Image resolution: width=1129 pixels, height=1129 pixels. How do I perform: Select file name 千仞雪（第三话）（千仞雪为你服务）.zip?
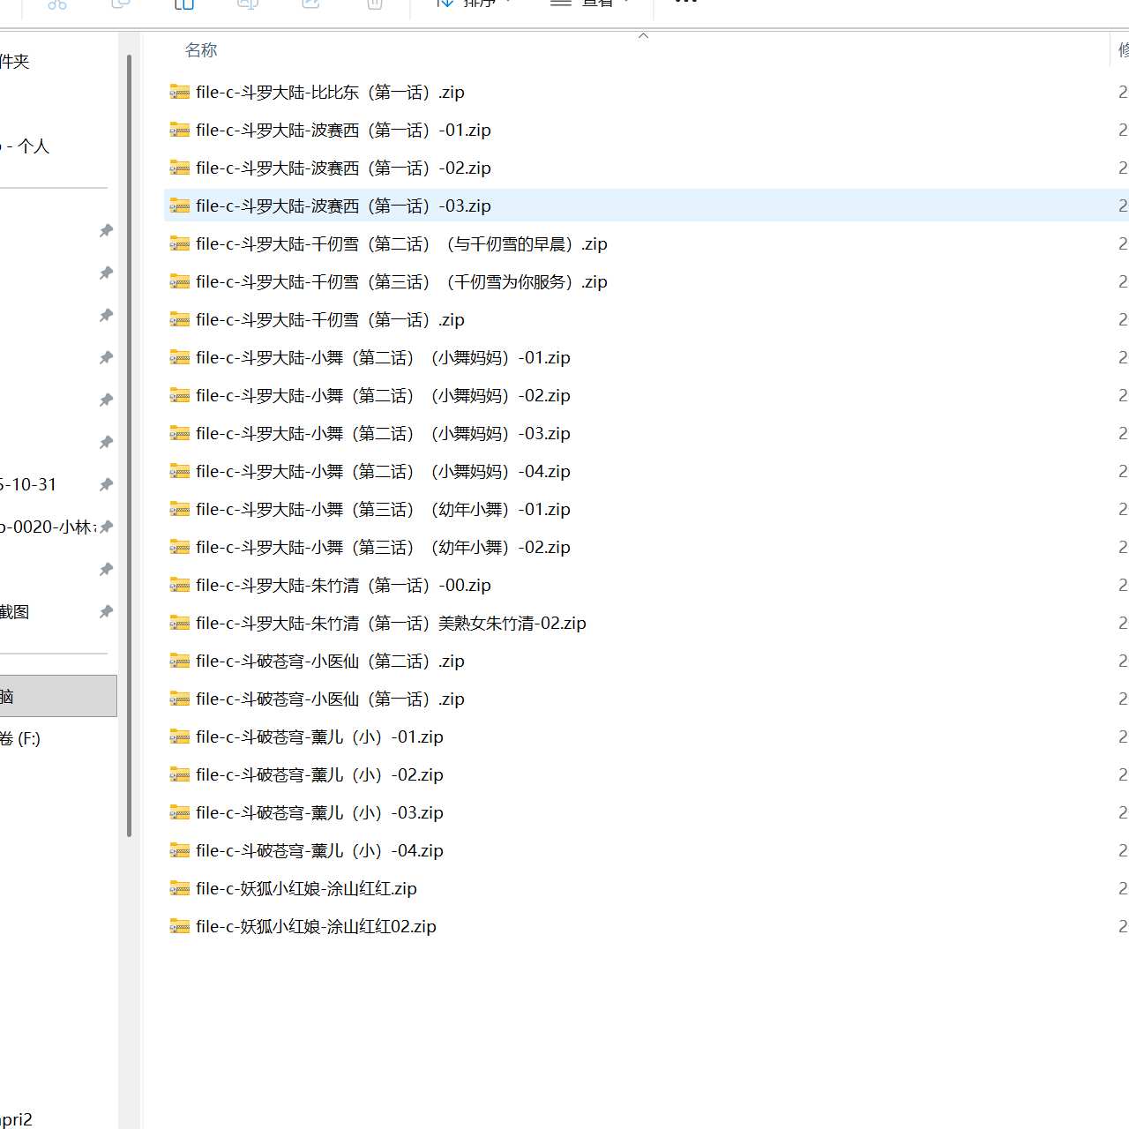(401, 281)
